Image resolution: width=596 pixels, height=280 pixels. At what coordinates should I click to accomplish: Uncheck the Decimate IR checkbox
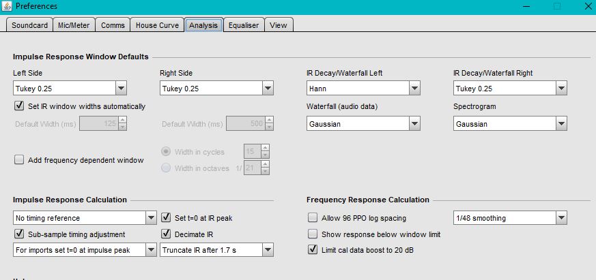point(166,234)
